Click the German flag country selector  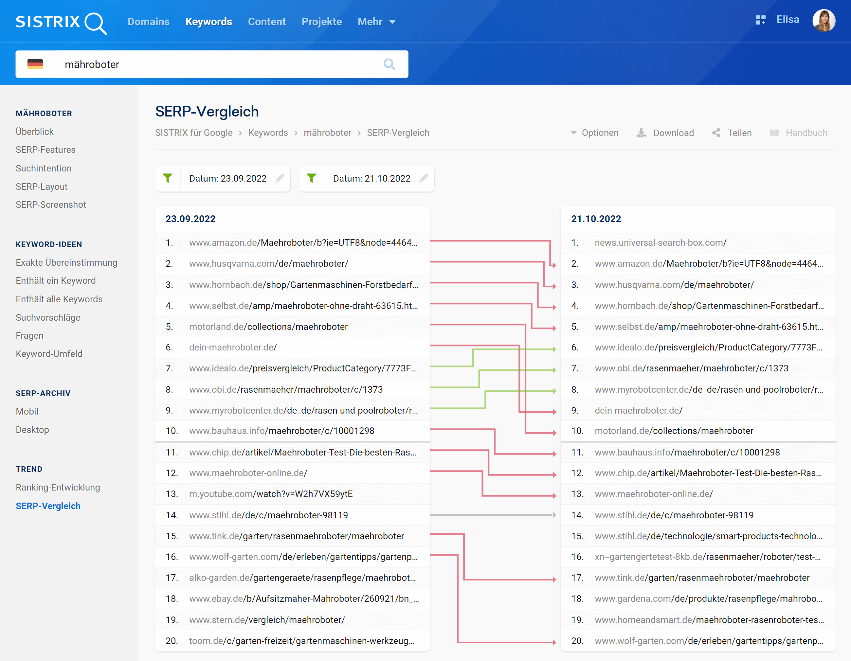[35, 64]
